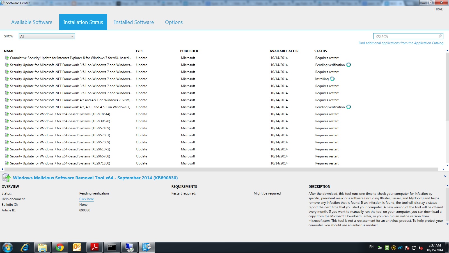
Task: Sort by the AVAILABLE AFTER column header
Action: 284,51
